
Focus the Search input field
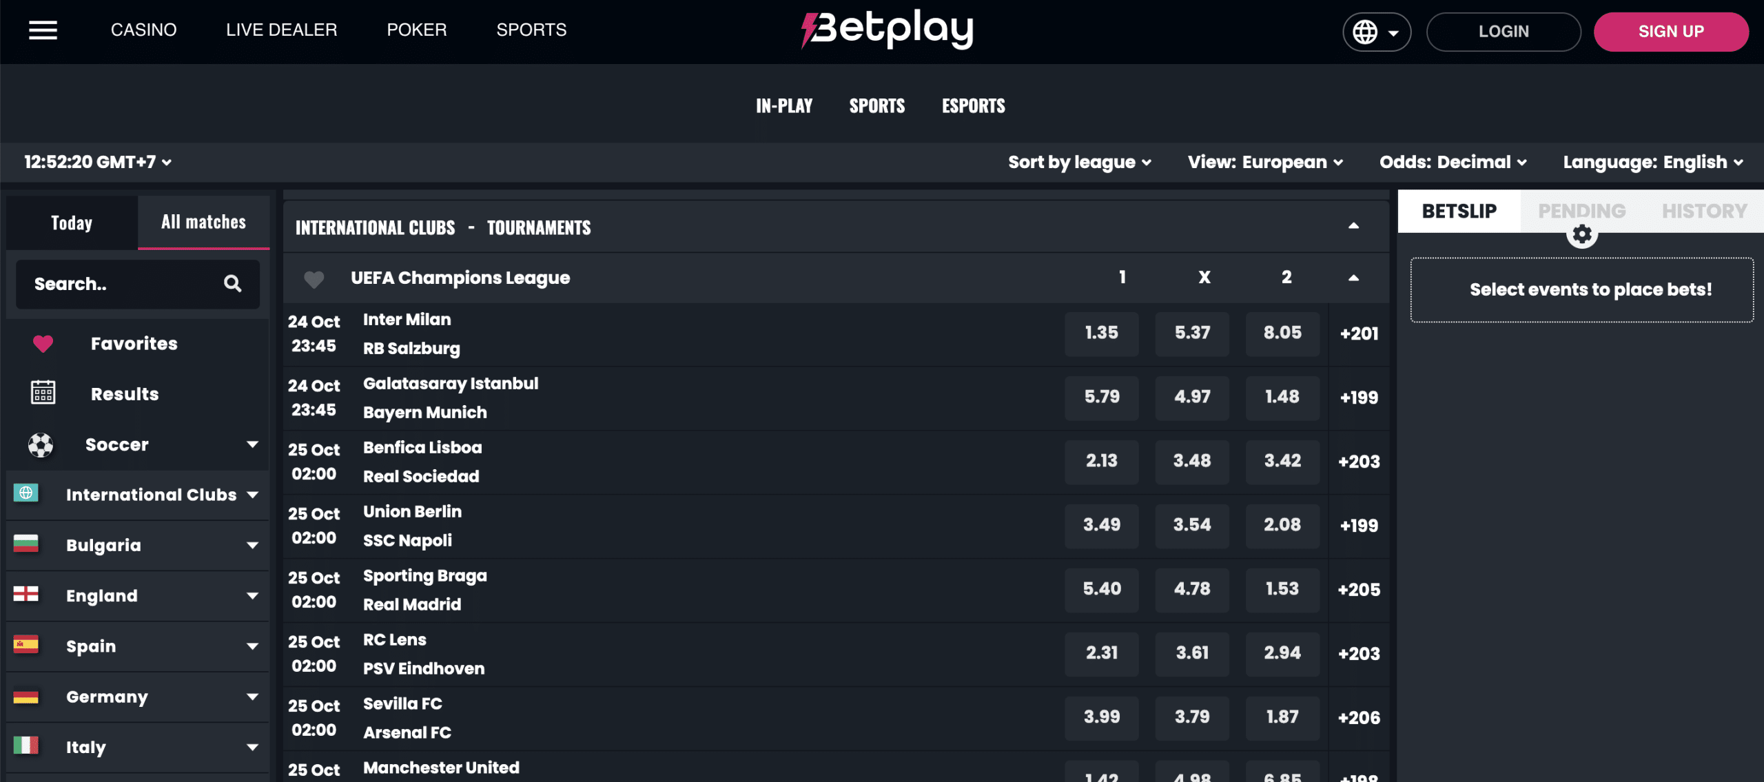click(138, 284)
